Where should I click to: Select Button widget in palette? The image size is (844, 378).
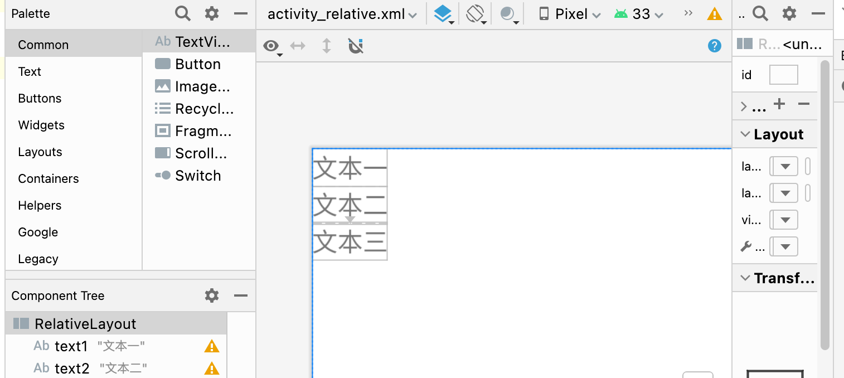pyautogui.click(x=199, y=64)
